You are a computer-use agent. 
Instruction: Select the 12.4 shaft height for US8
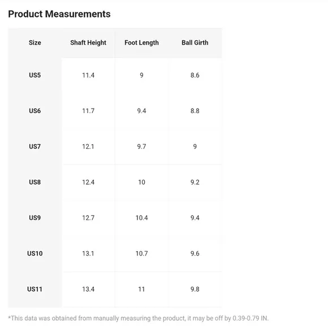pos(88,182)
